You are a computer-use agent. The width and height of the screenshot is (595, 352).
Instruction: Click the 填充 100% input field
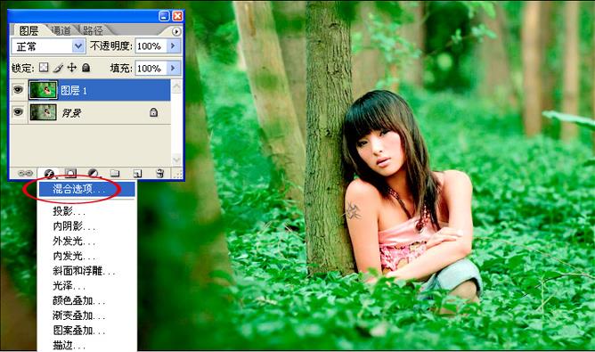(151, 69)
